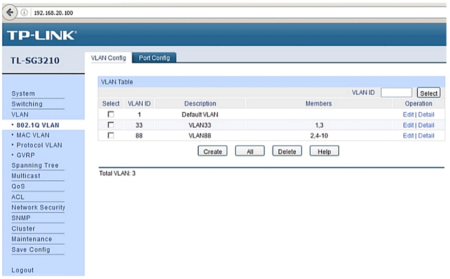450x279 pixels.
Task: Click the Members column header
Action: click(x=319, y=103)
